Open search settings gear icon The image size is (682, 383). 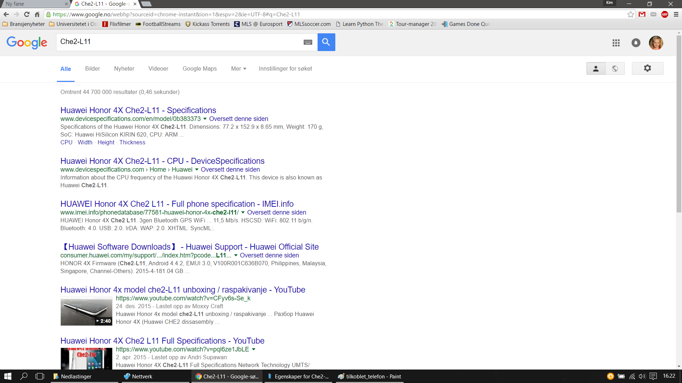point(647,68)
